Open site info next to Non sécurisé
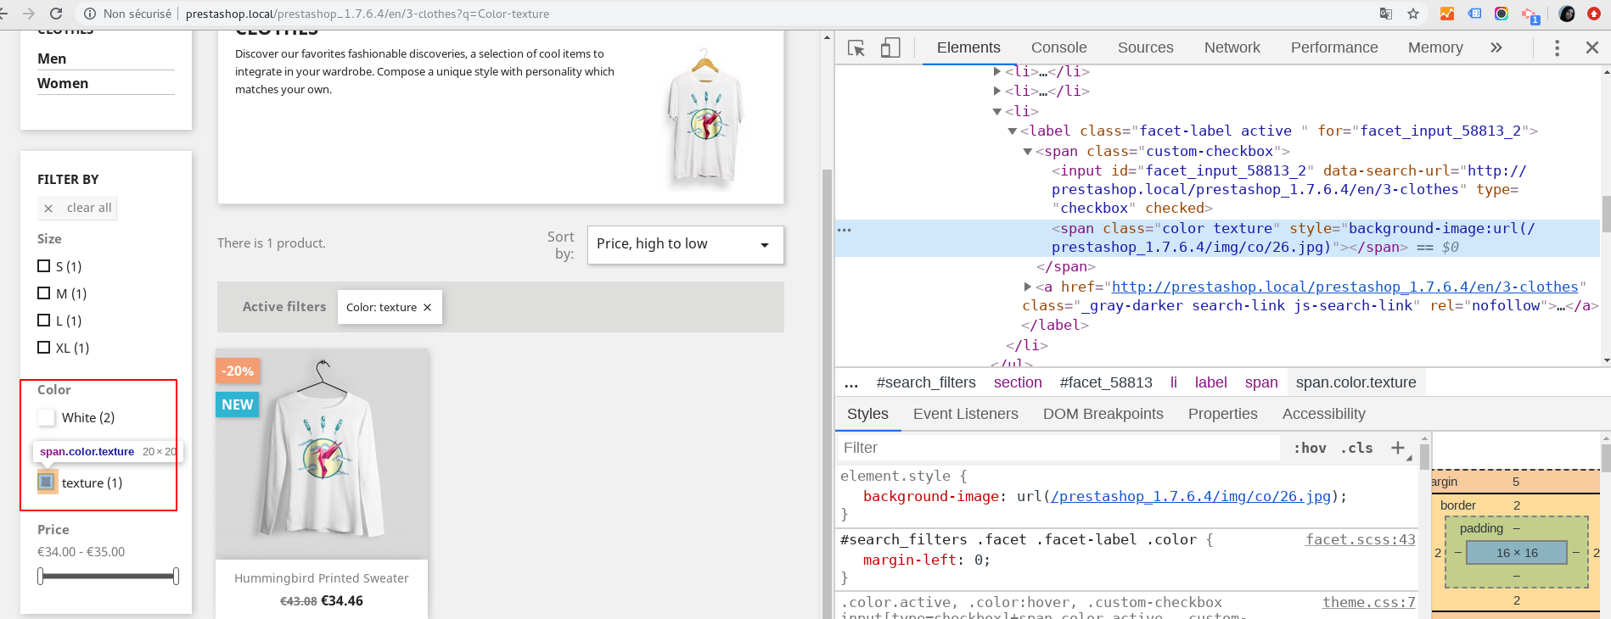 tap(89, 14)
